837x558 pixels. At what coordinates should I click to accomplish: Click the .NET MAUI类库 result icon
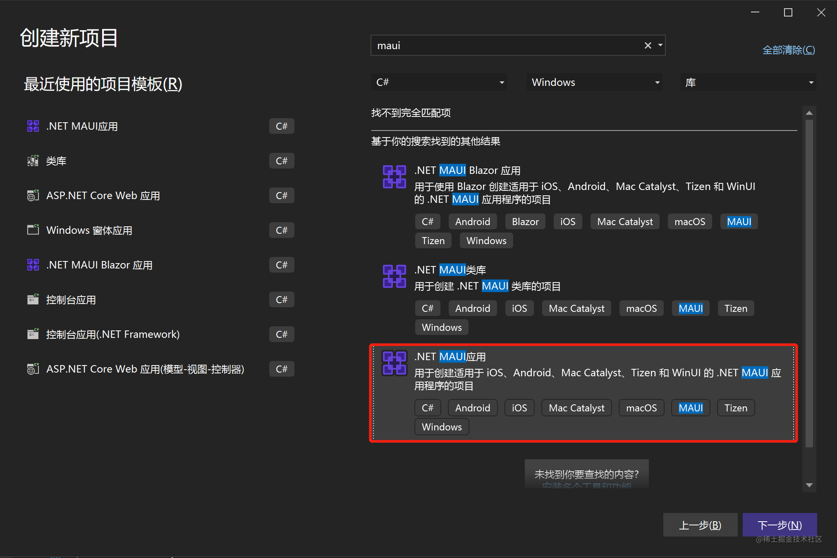394,276
